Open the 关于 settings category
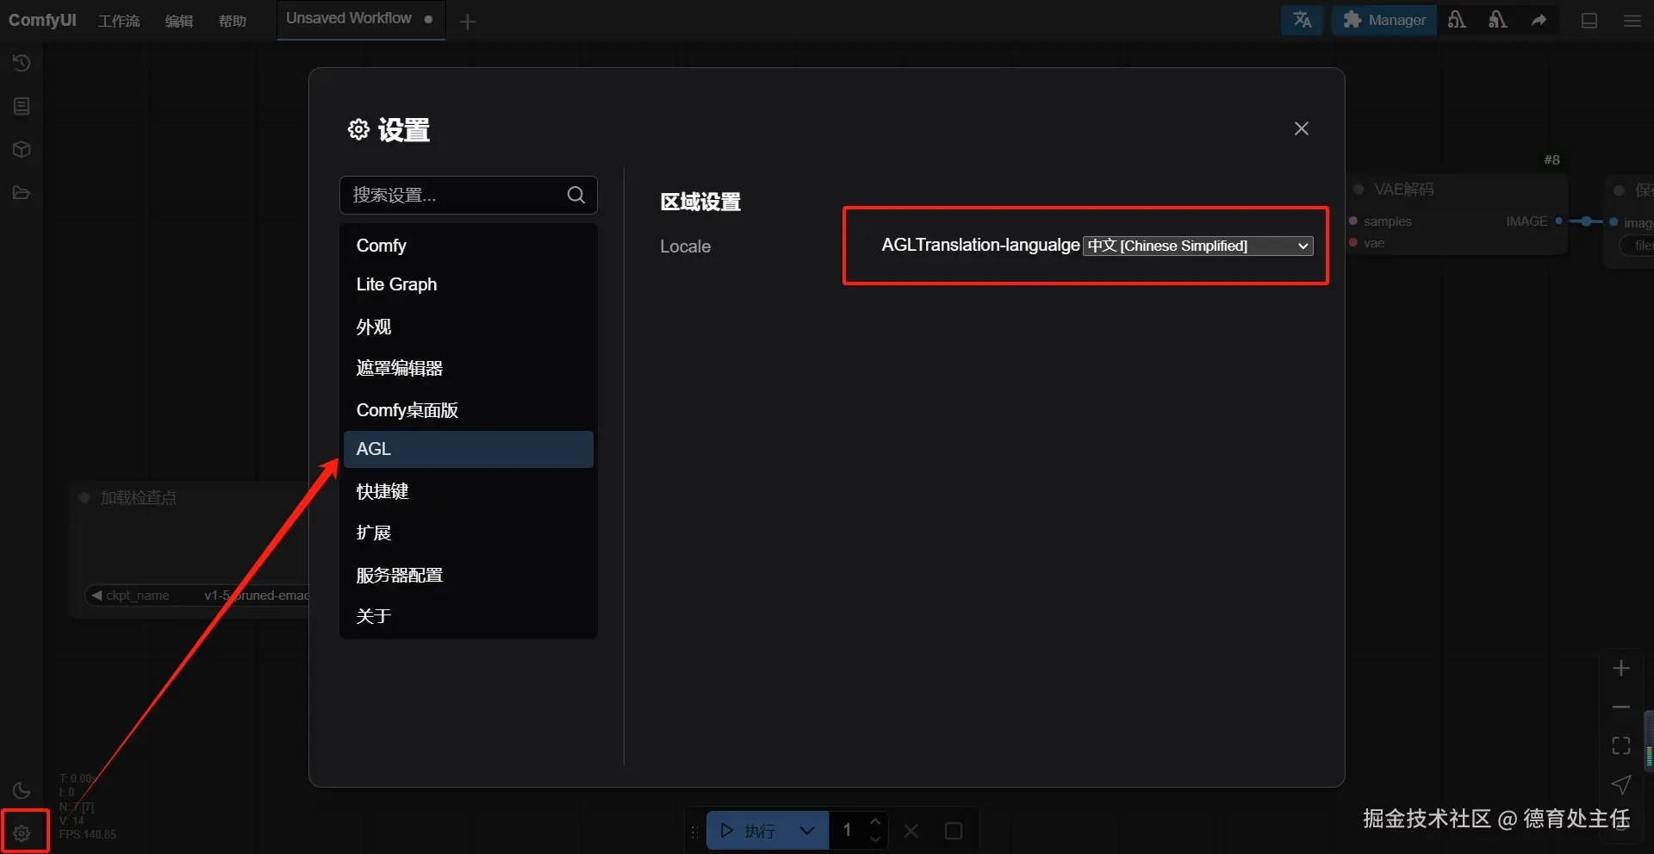The height and width of the screenshot is (854, 1654). click(x=469, y=616)
